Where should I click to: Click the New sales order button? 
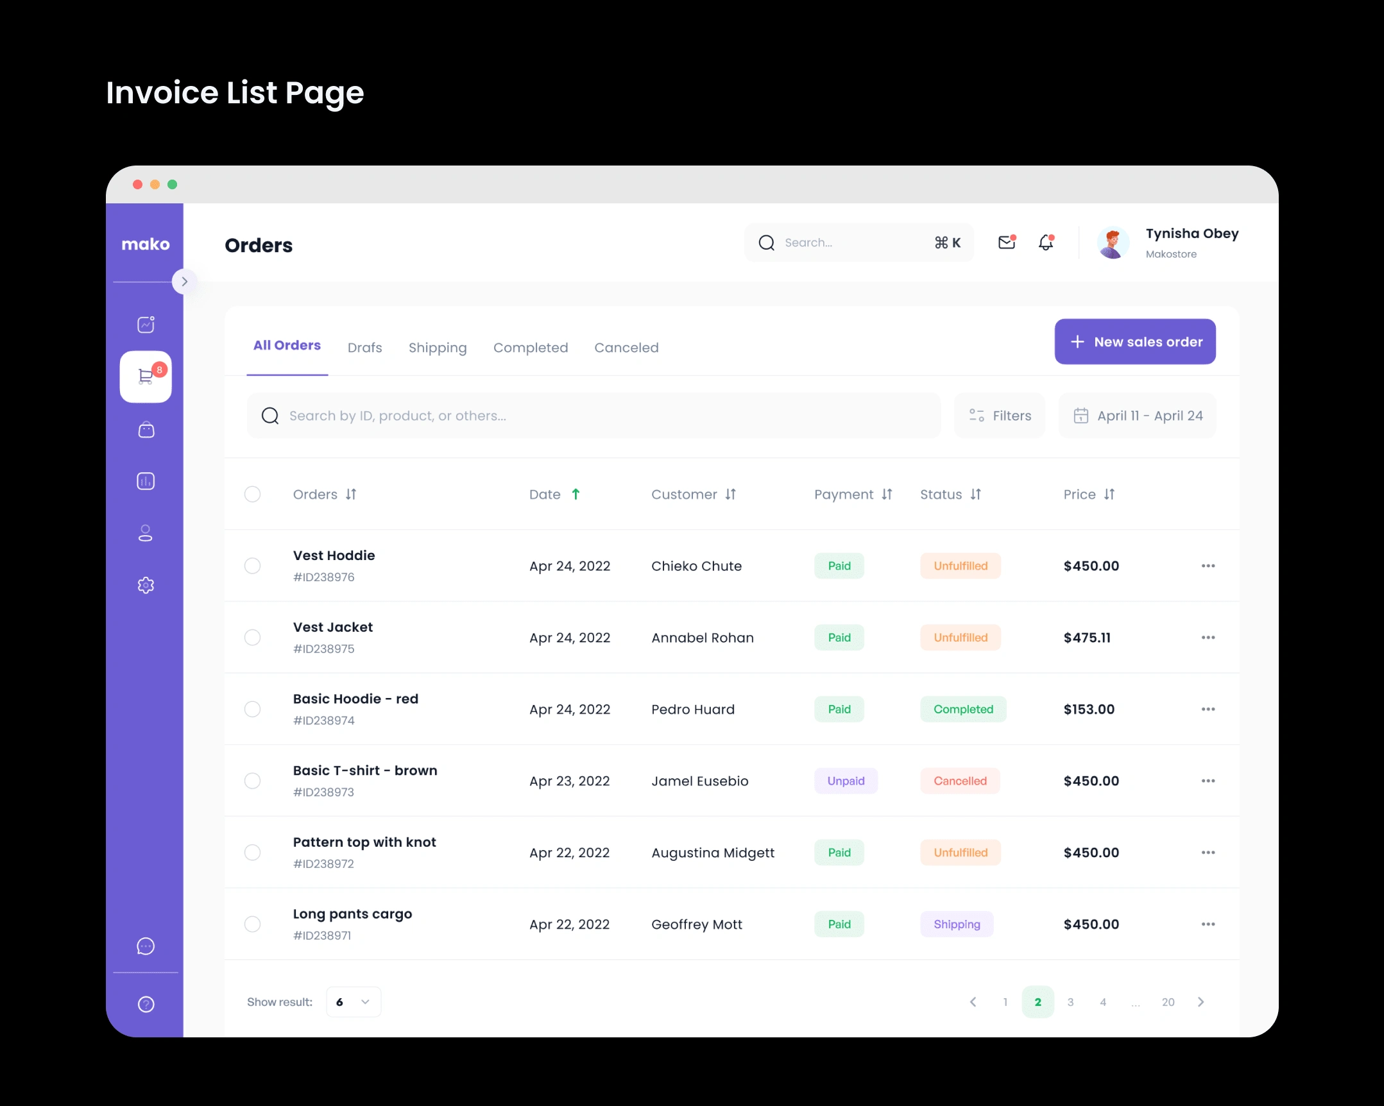point(1135,342)
